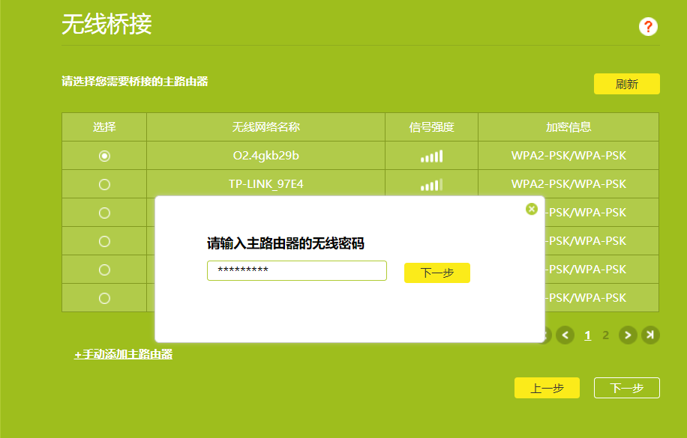Click the 上一步 button at the bottom

click(x=547, y=388)
